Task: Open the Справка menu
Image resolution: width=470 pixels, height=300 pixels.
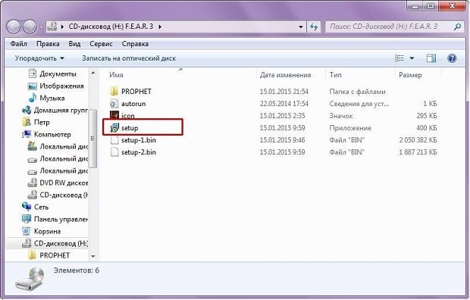Action: 135,44
